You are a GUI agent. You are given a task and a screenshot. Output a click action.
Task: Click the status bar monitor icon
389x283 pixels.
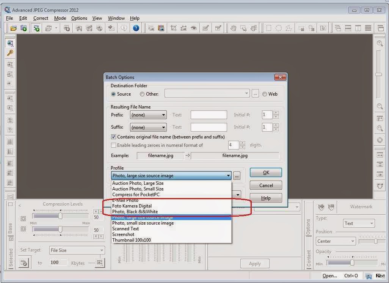[369, 276]
